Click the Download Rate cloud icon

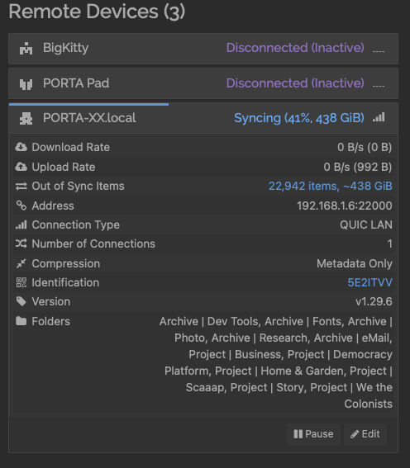tap(21, 147)
